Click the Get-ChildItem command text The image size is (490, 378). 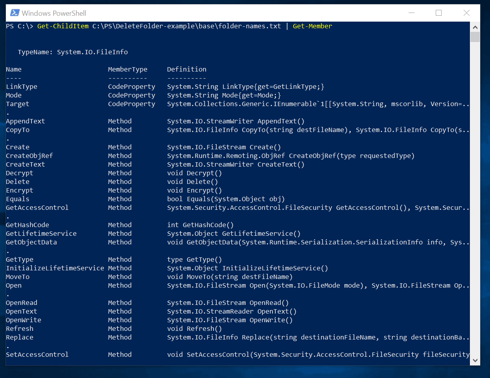pos(63,26)
